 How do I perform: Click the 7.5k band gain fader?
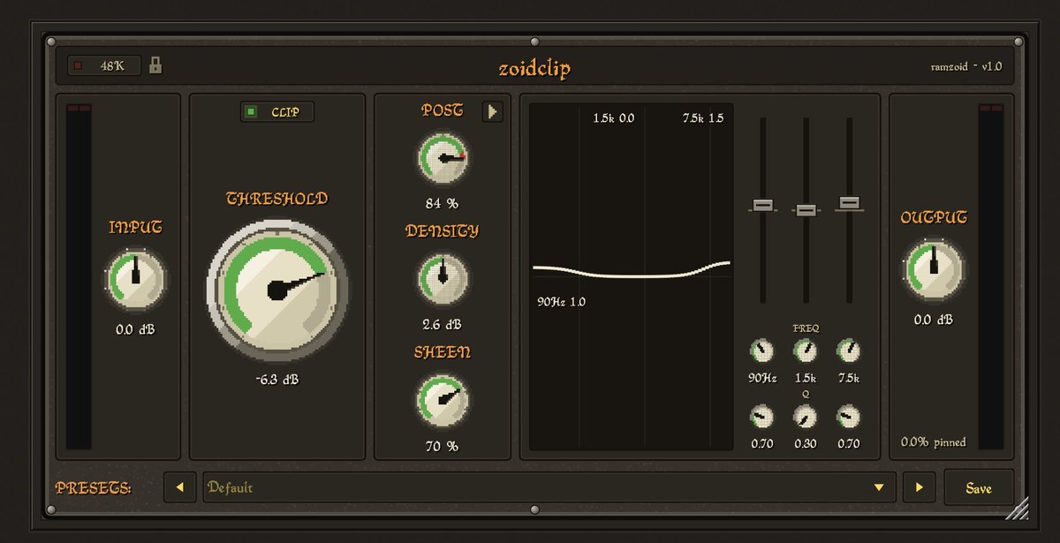[849, 202]
